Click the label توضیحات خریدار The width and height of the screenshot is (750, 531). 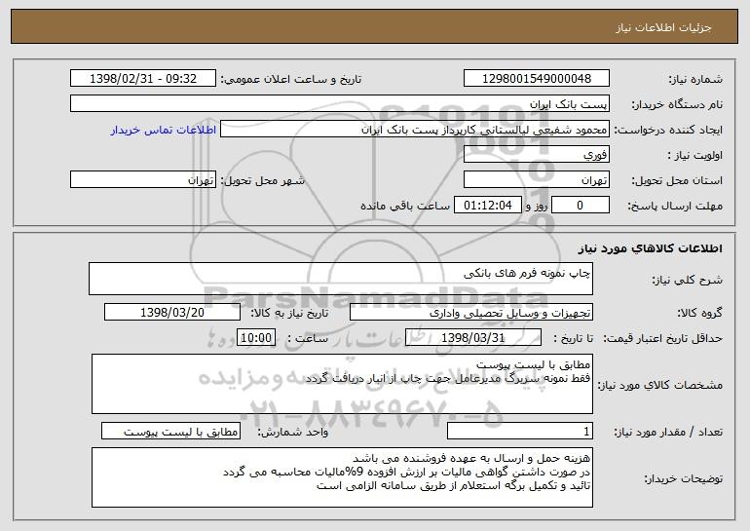pyautogui.click(x=683, y=478)
